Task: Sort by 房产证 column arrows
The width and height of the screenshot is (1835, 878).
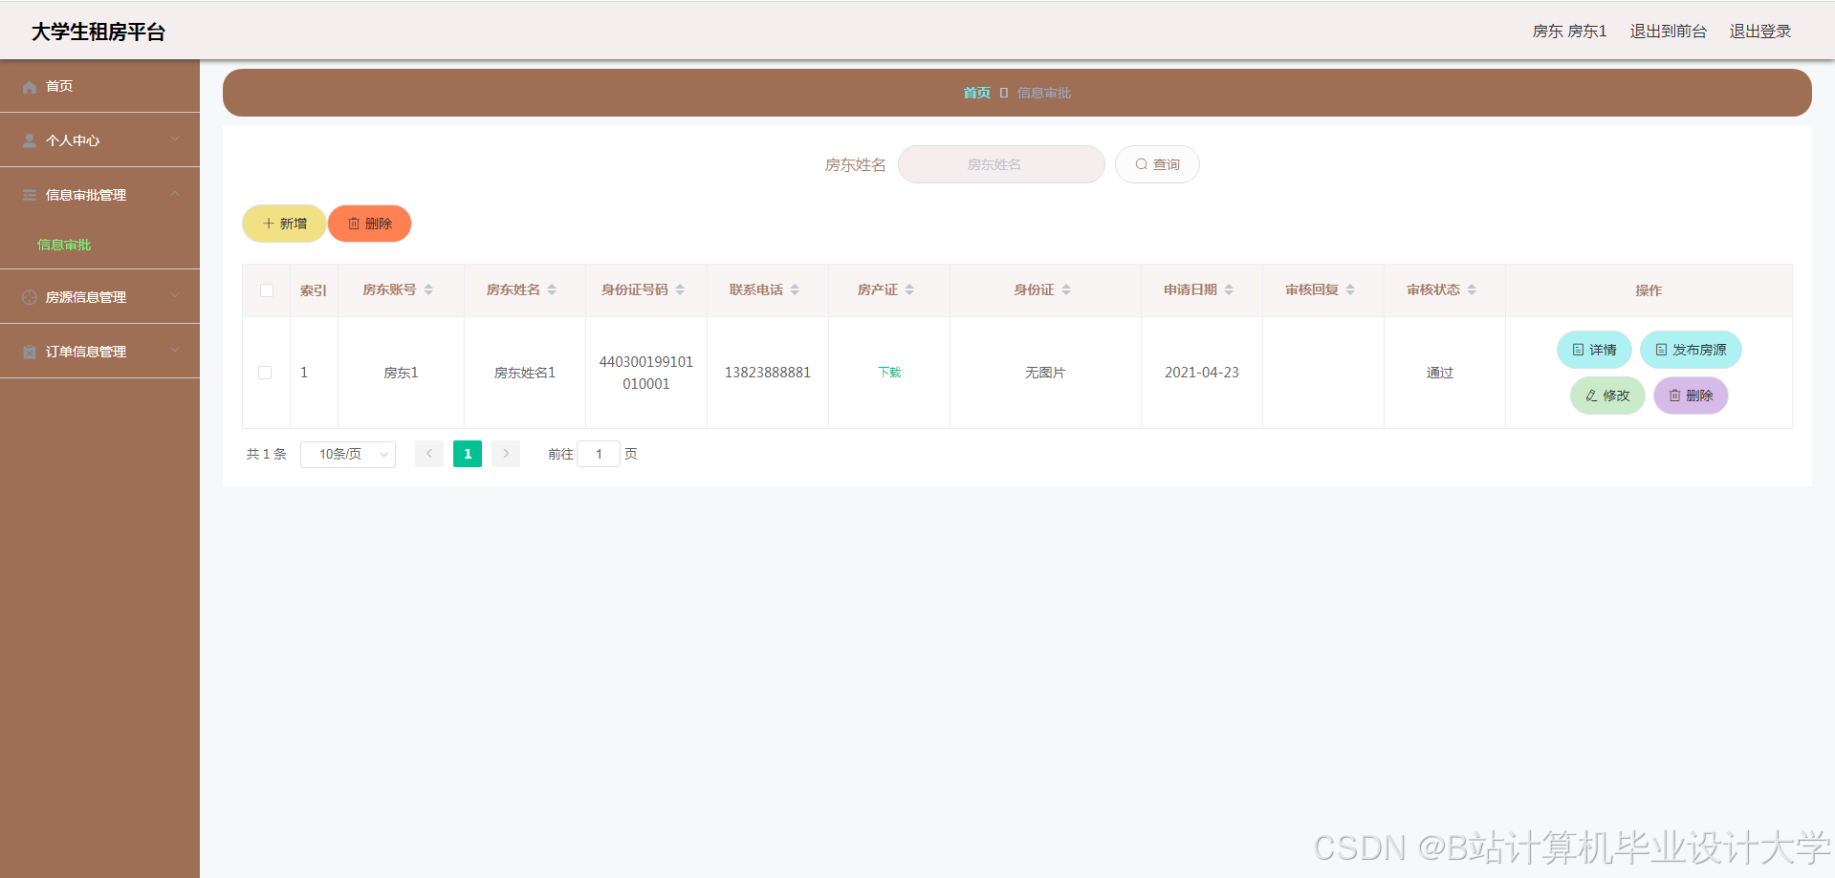Action: coord(909,289)
